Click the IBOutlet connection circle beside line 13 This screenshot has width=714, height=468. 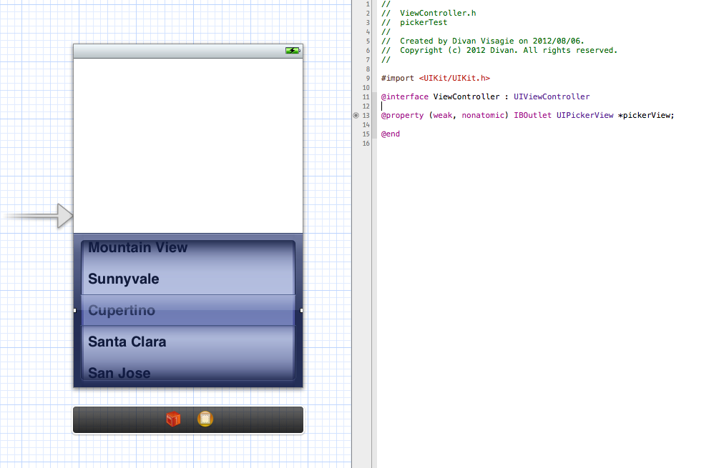(x=356, y=115)
